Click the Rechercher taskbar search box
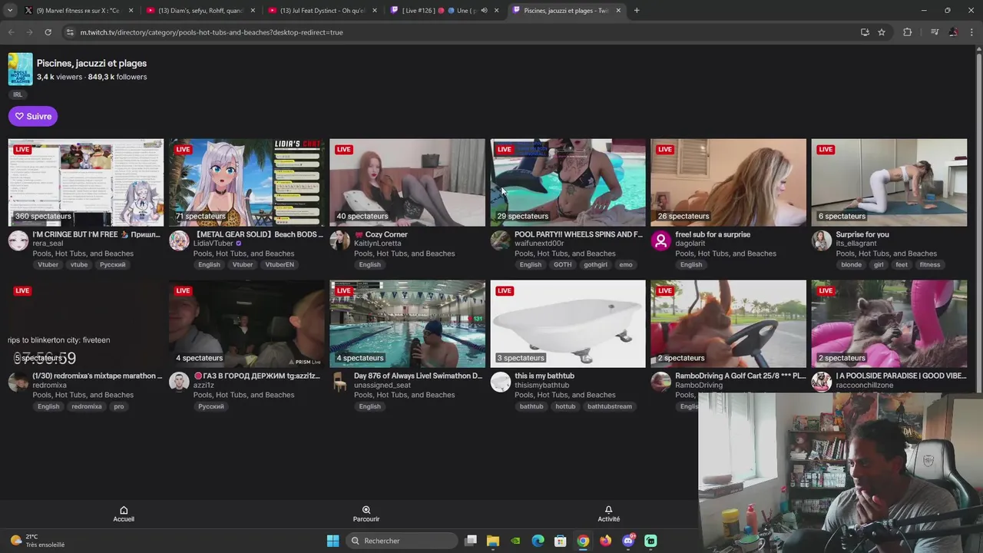 point(402,541)
